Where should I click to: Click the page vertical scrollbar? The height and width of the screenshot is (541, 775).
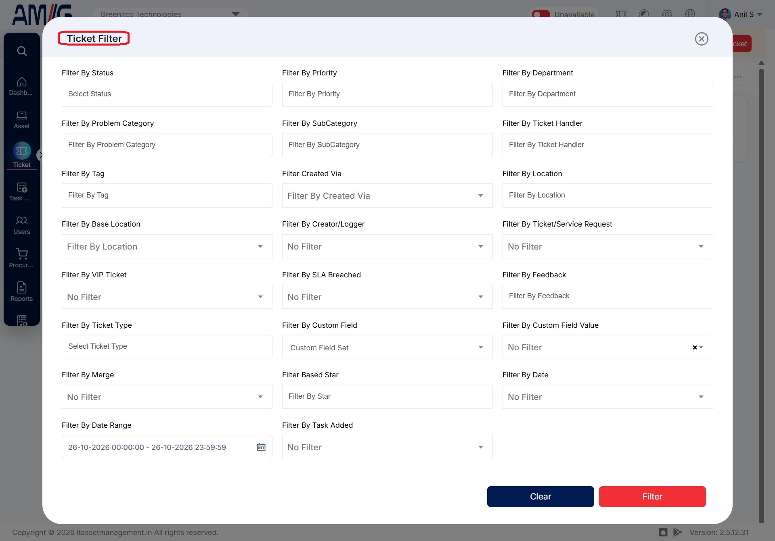click(761, 295)
